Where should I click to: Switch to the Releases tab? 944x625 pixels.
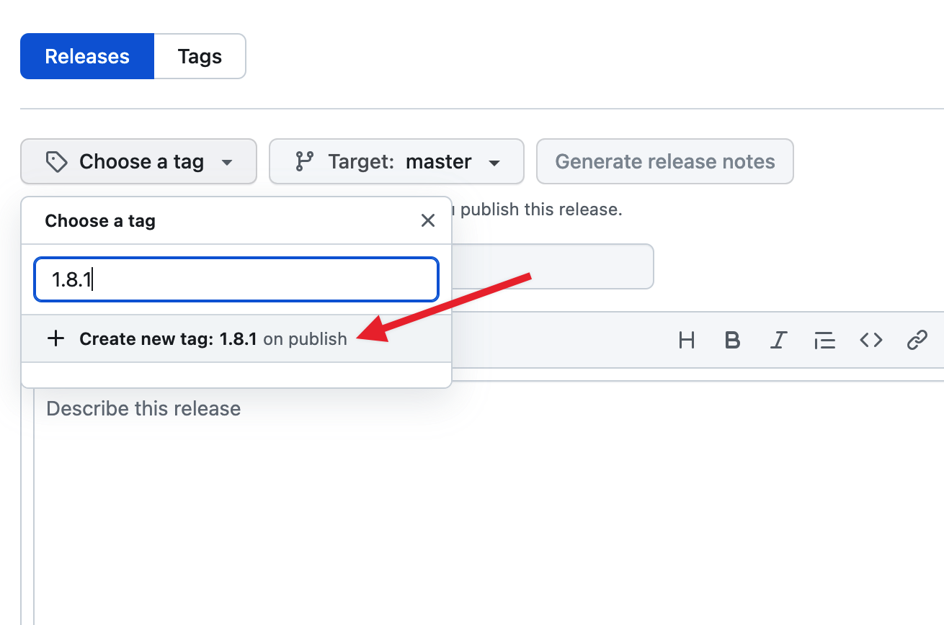[87, 56]
